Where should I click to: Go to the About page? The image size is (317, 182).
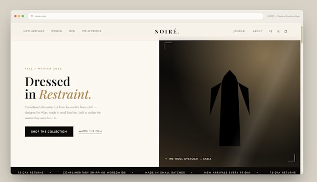click(257, 31)
